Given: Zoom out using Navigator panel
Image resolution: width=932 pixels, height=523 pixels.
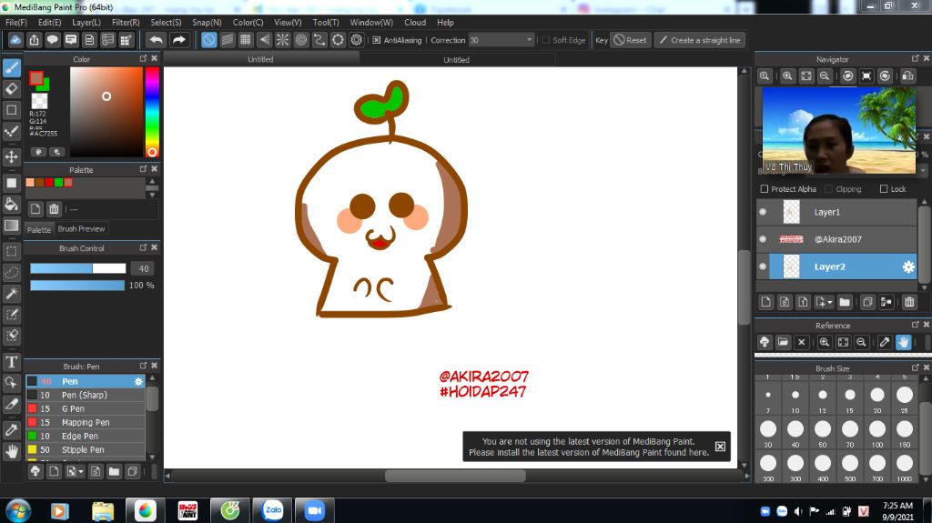Looking at the screenshot, I should [x=825, y=76].
